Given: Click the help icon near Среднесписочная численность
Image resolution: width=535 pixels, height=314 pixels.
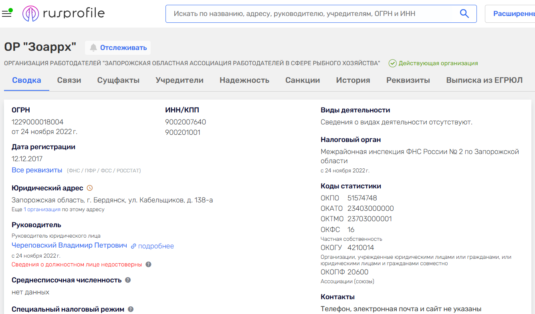Looking at the screenshot, I should pyautogui.click(x=127, y=280).
